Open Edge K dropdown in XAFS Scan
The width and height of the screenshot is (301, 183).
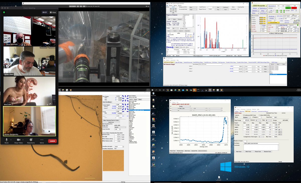(x=268, y=120)
